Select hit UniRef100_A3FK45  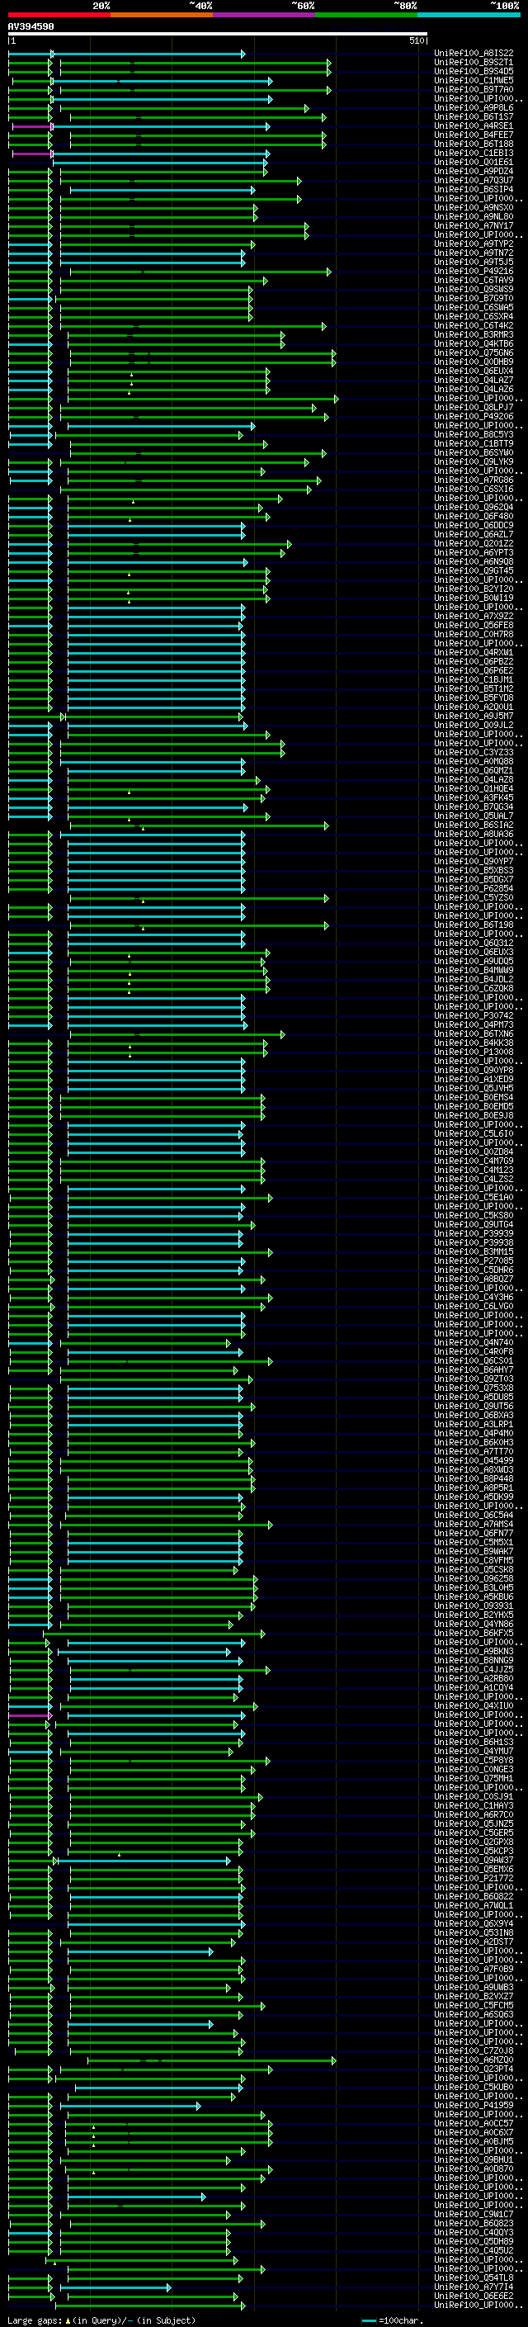[x=474, y=797]
